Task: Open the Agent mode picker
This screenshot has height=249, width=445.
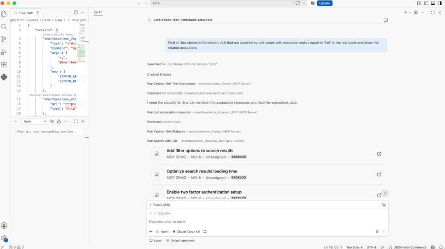Action: (x=162, y=232)
